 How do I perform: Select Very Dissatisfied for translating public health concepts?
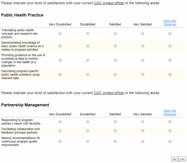60,33
